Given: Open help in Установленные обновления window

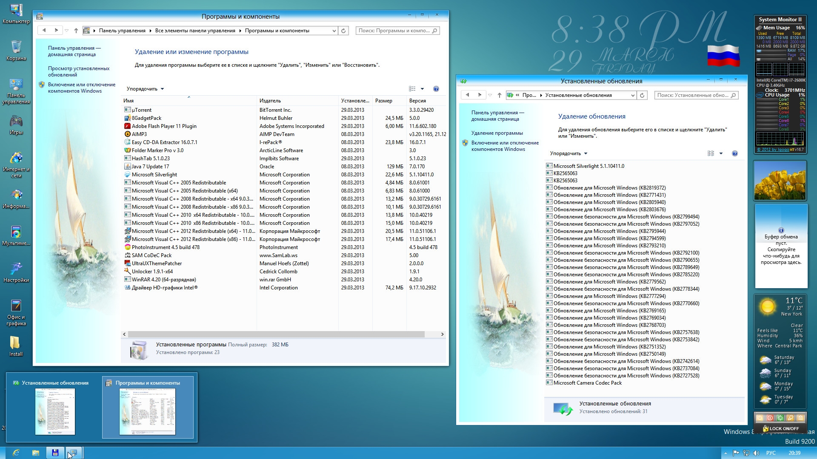Looking at the screenshot, I should 734,153.
